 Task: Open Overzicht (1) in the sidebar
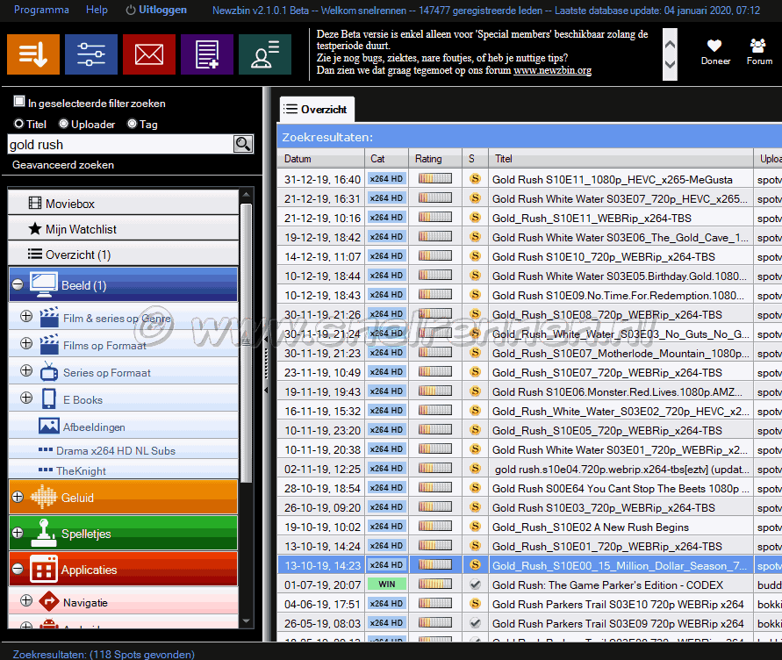123,255
